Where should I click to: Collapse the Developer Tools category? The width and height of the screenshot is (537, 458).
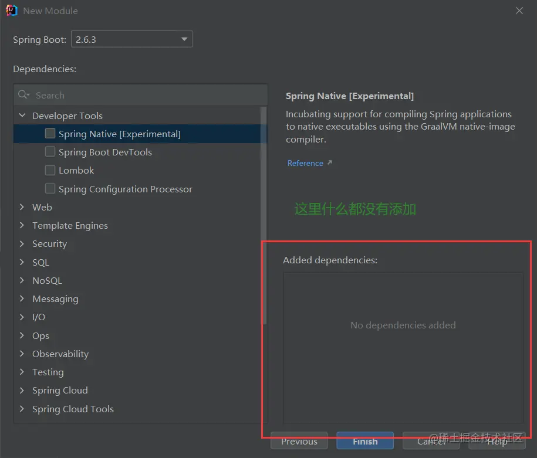tap(22, 116)
